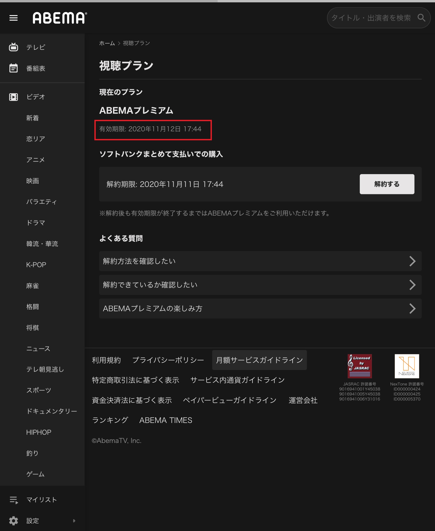This screenshot has height=531, width=435.
Task: Click the ビデオ film icon
Action: pos(13,97)
